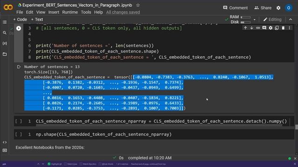Click 'Excellent Notebooks from the 2020s:' text
This screenshot has height=167, width=298.
click(50, 148)
